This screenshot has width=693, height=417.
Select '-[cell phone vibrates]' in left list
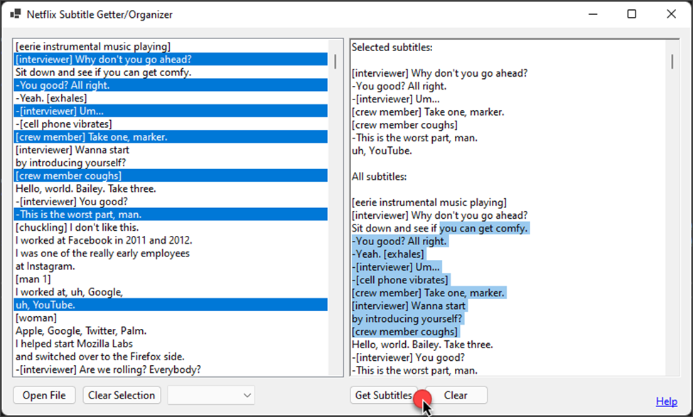coord(171,124)
